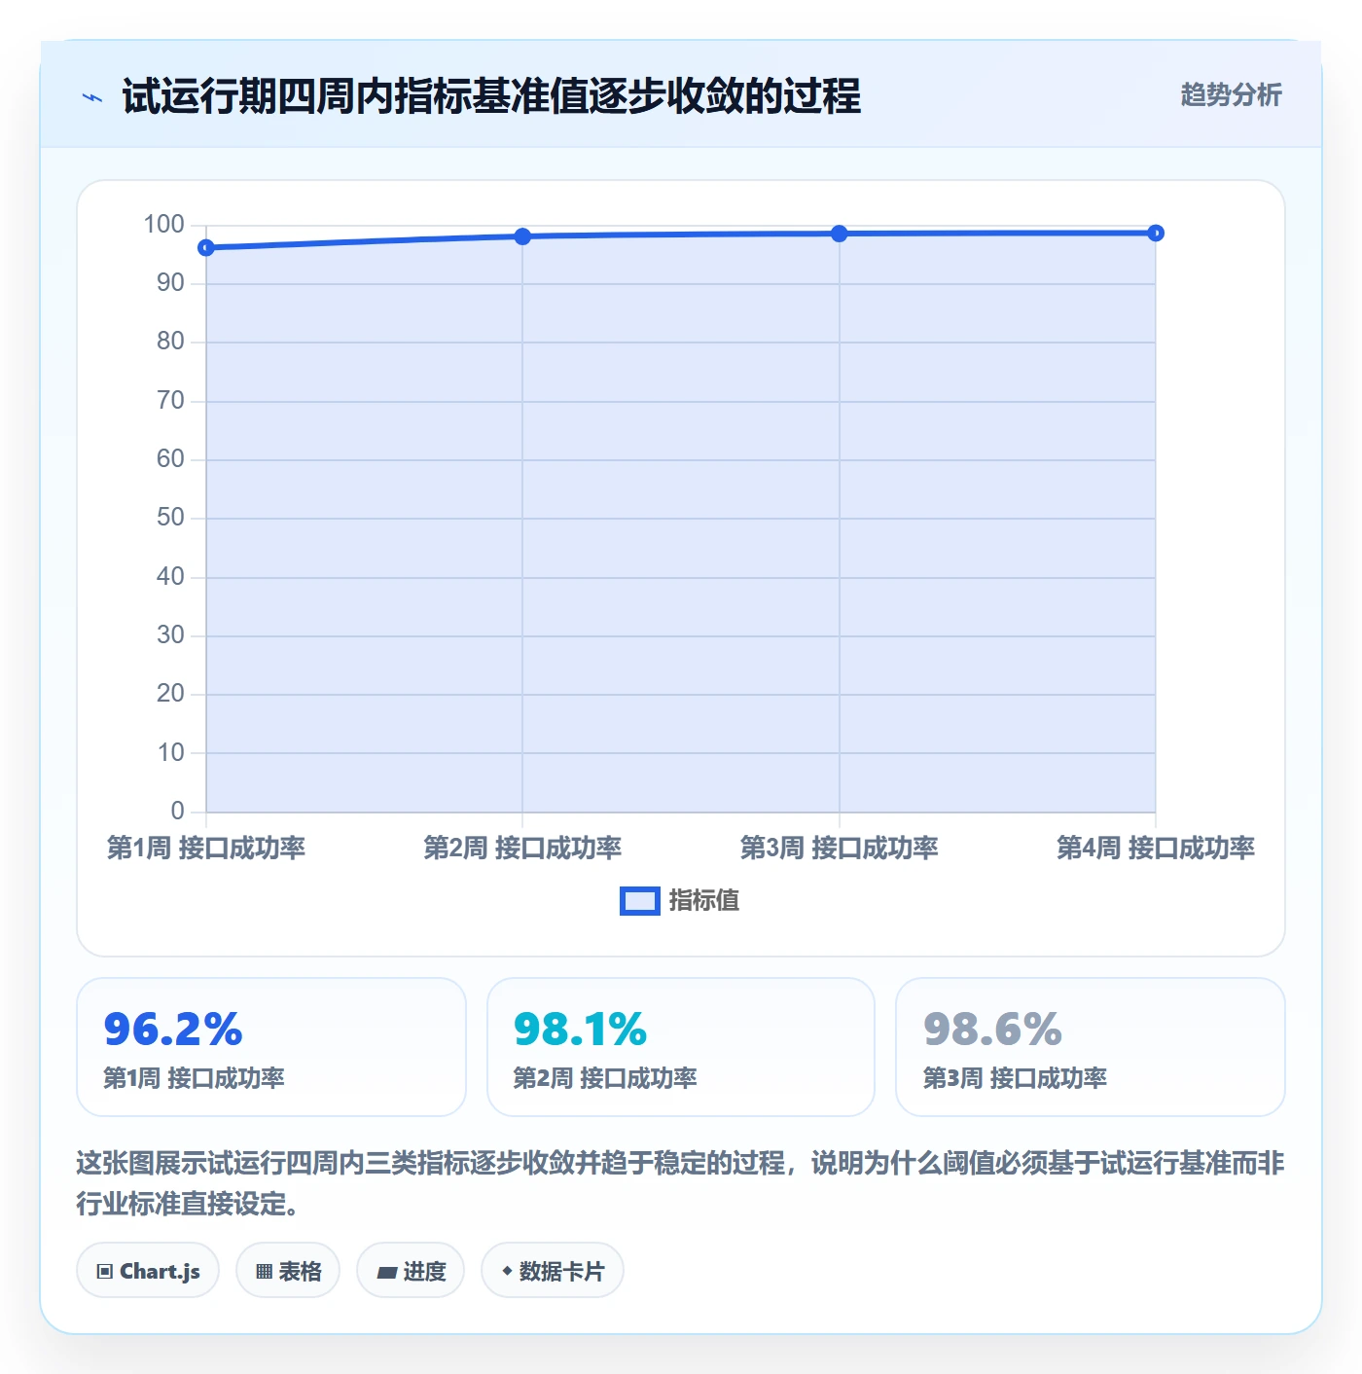This screenshot has height=1374, width=1362.
Task: Click card caption 第1周 接口成功率 under 96.2%
Action: point(195,1078)
